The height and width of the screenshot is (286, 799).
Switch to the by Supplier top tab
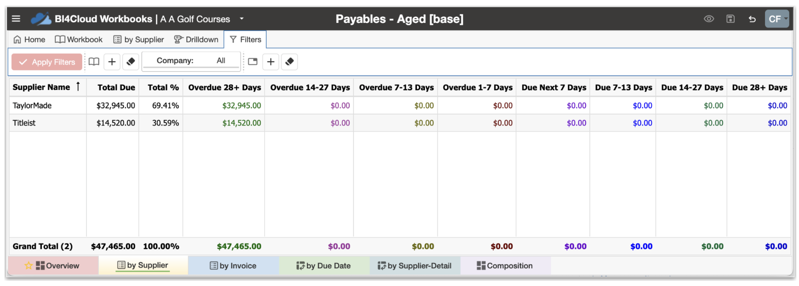point(139,40)
